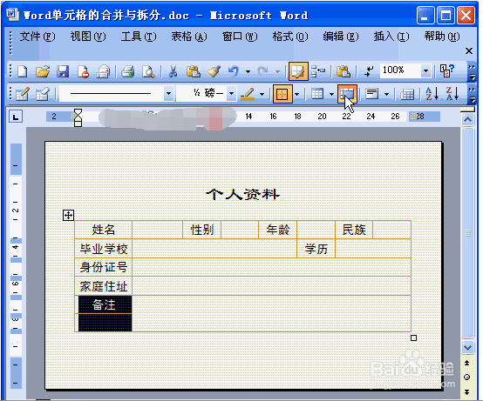This screenshot has height=401, width=483.
Task: Click the cell alignment icon
Action: click(x=372, y=94)
